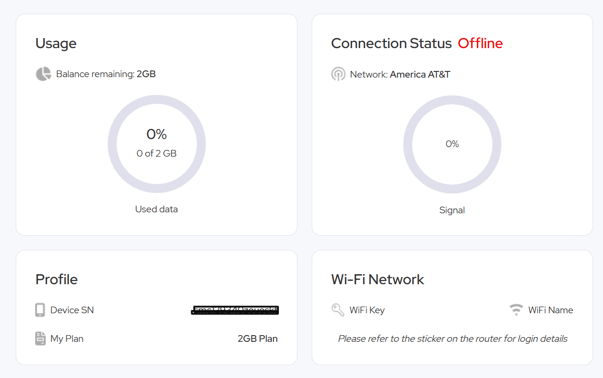Click the America AT&T network name

pyautogui.click(x=420, y=74)
